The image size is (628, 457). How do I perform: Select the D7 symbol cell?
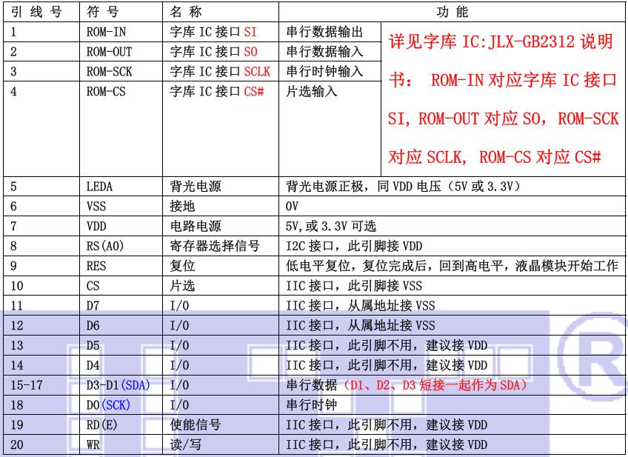click(x=93, y=305)
